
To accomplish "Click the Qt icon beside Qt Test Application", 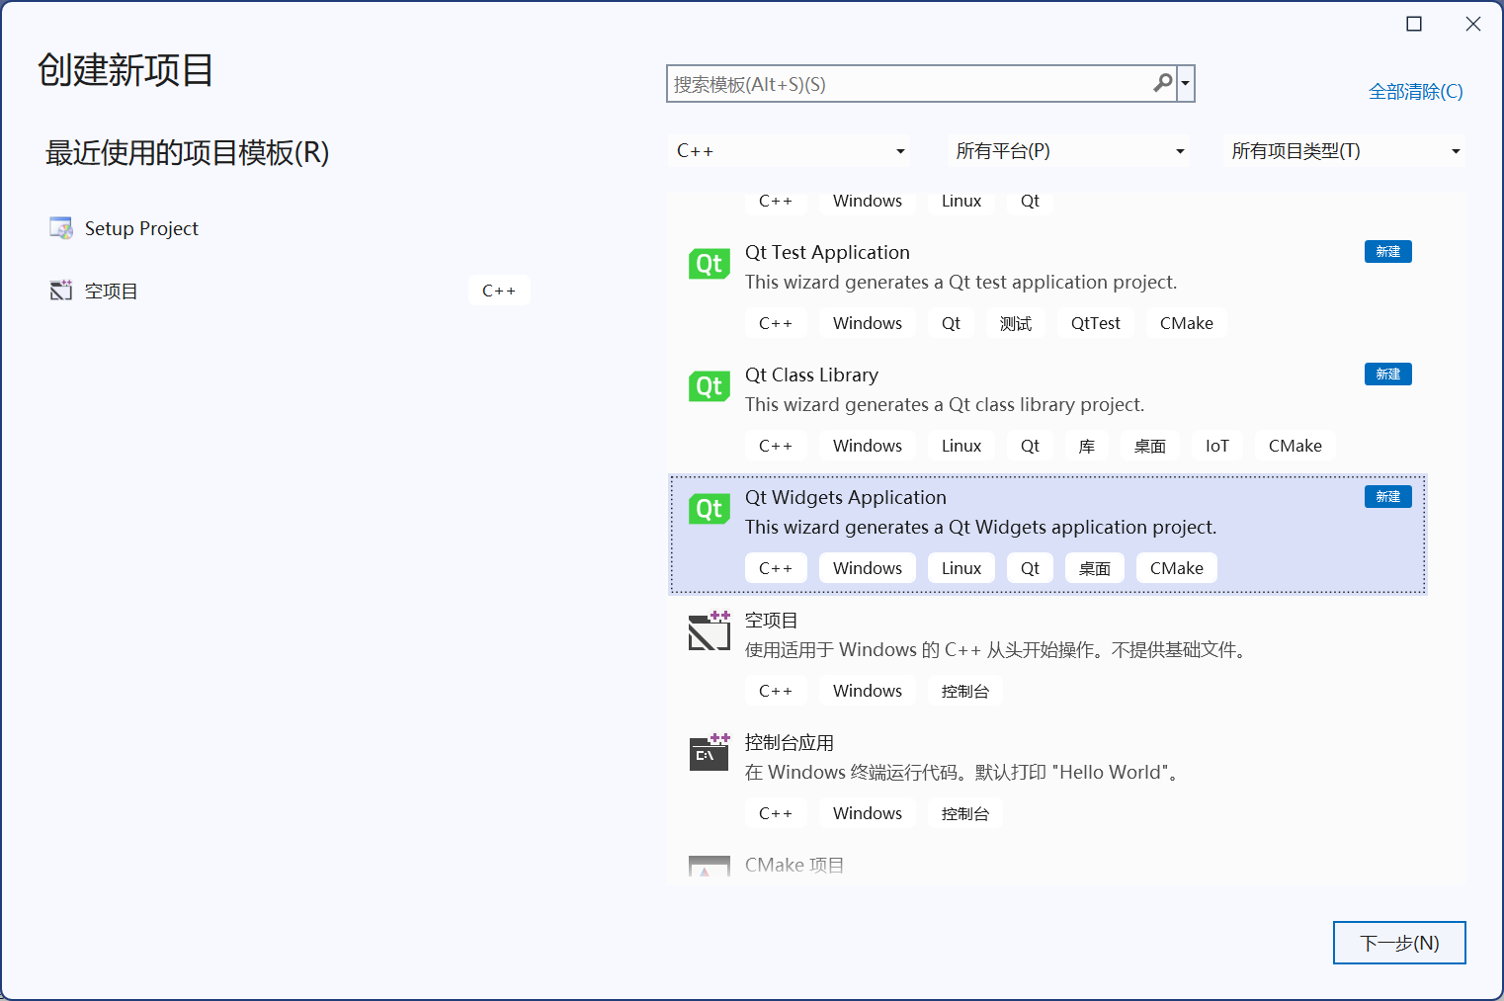I will pos(709,264).
